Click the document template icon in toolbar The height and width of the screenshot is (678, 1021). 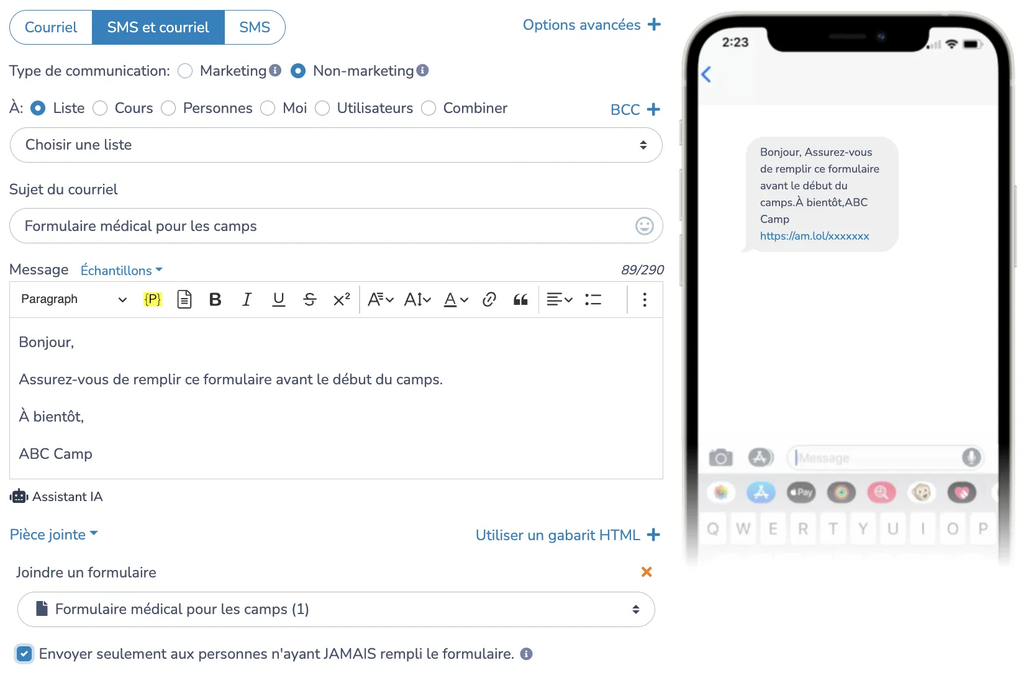pyautogui.click(x=184, y=299)
